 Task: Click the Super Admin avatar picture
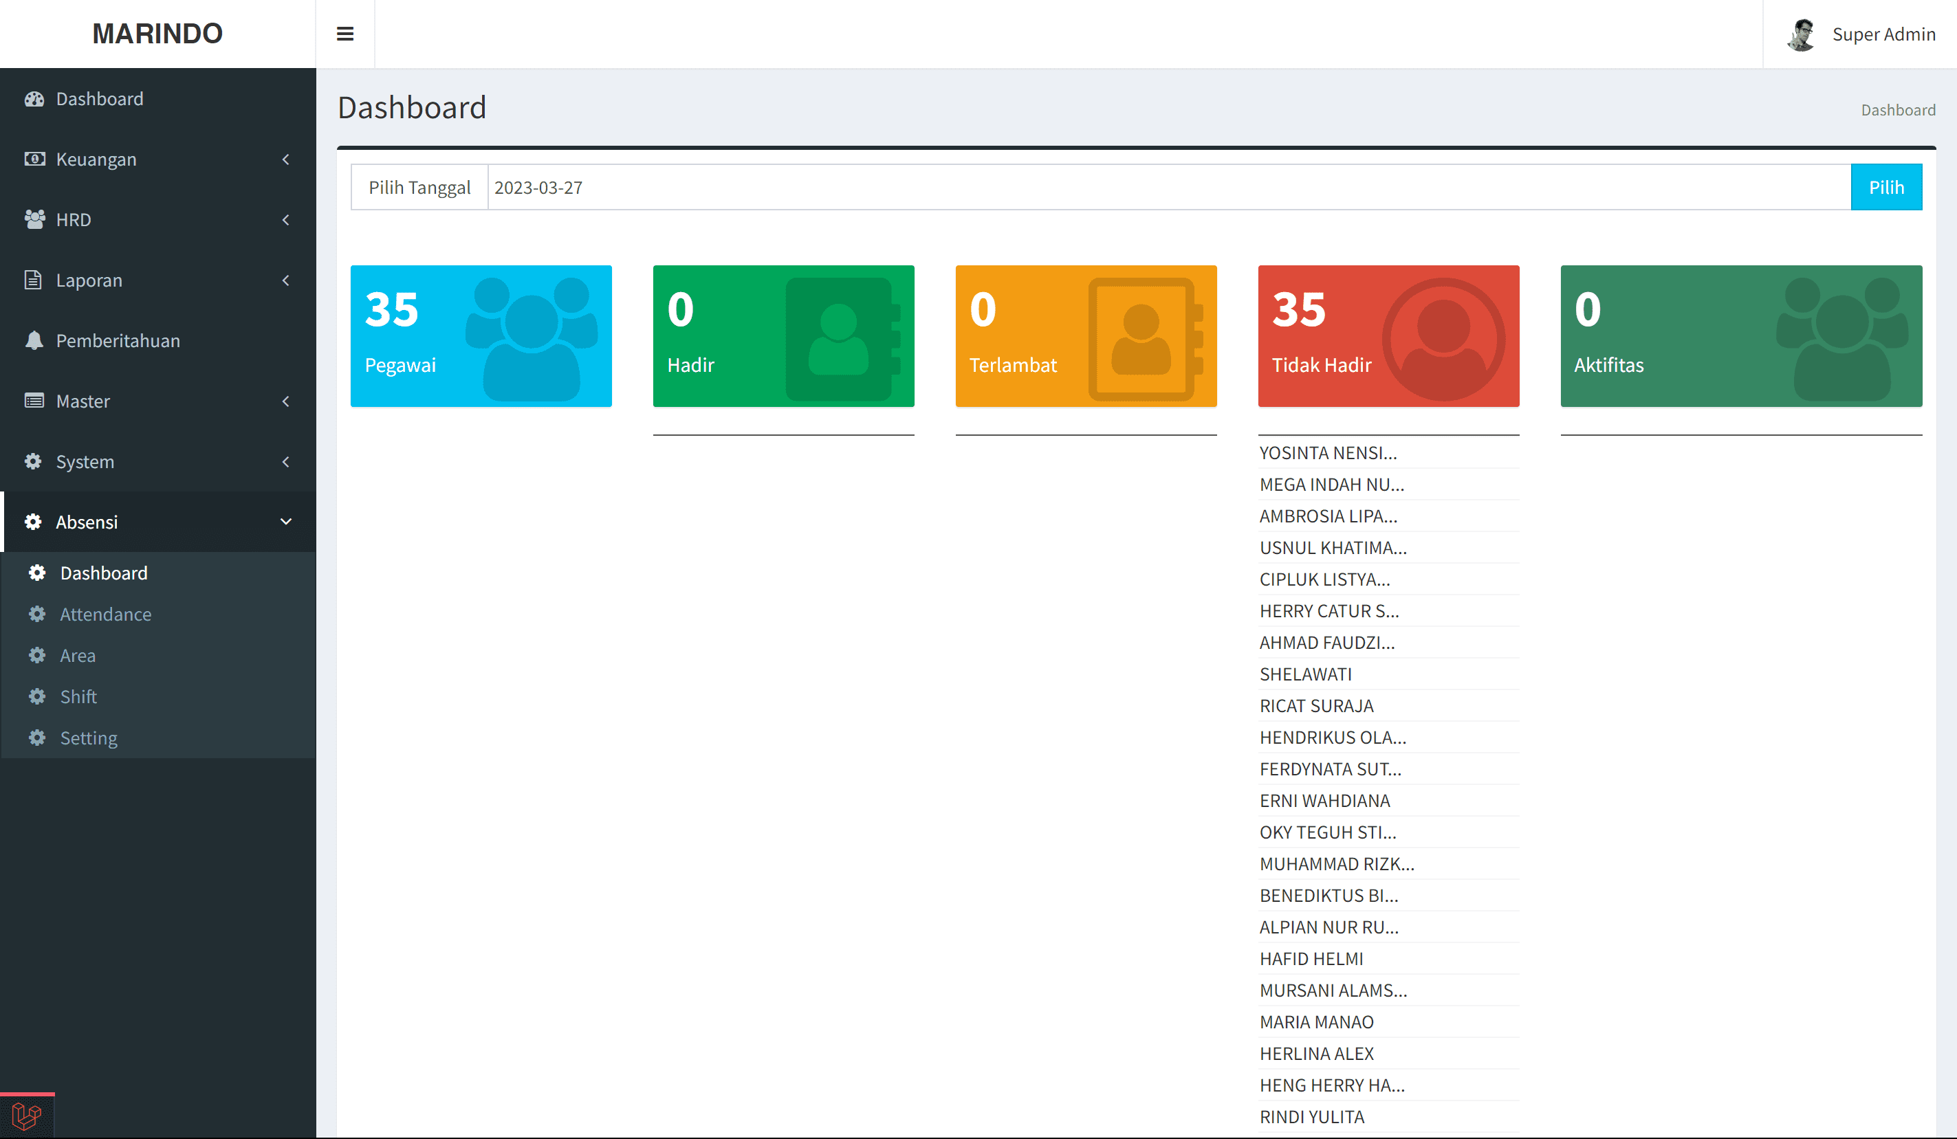click(1801, 34)
